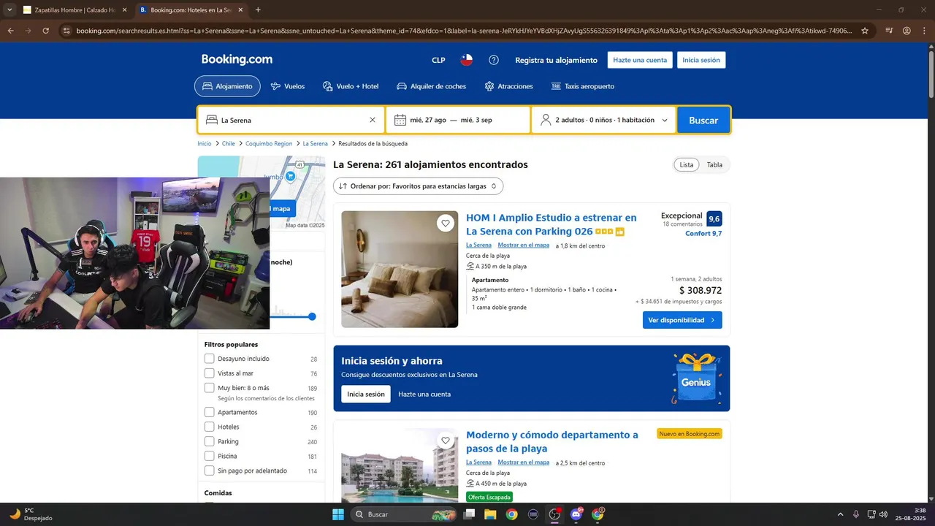
Task: Open the 'Inicio' breadcrumb link
Action: 204,144
